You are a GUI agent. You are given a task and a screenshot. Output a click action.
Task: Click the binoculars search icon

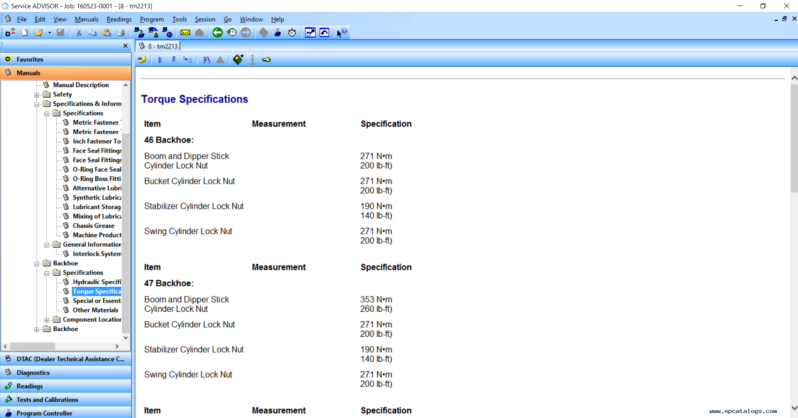206,60
